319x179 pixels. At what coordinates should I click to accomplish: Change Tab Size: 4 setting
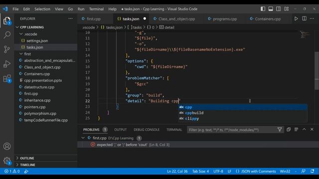click(200, 171)
